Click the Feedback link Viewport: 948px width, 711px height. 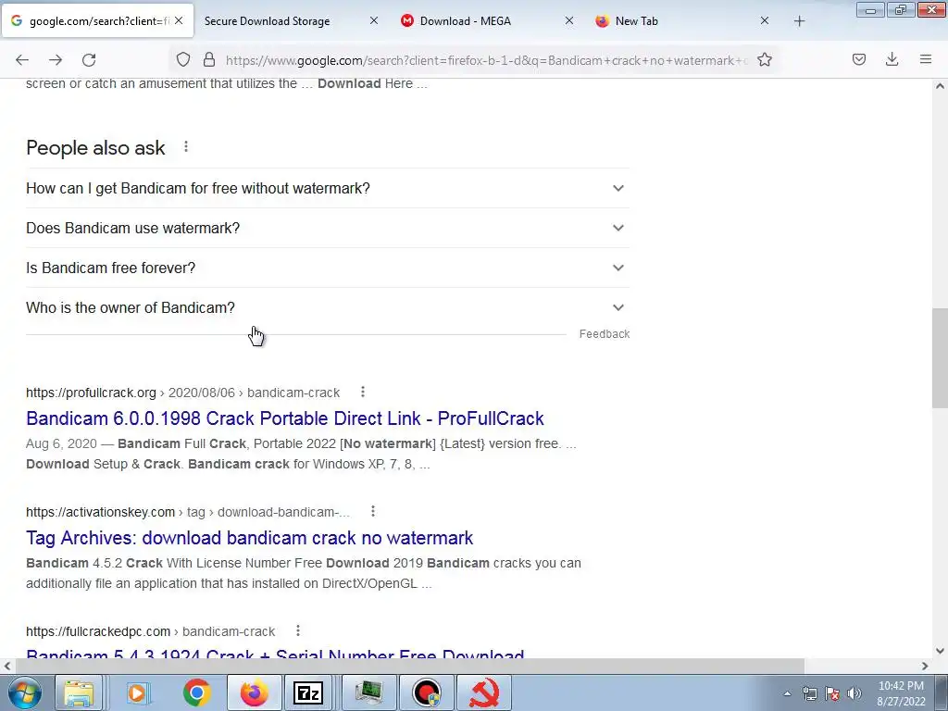point(604,333)
